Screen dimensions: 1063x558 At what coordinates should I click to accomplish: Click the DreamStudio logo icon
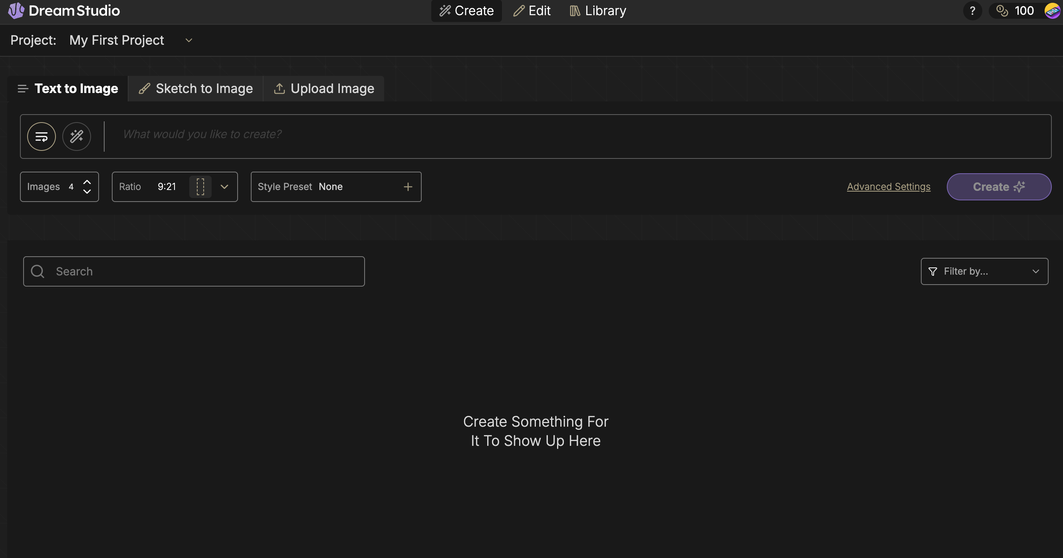pyautogui.click(x=15, y=11)
